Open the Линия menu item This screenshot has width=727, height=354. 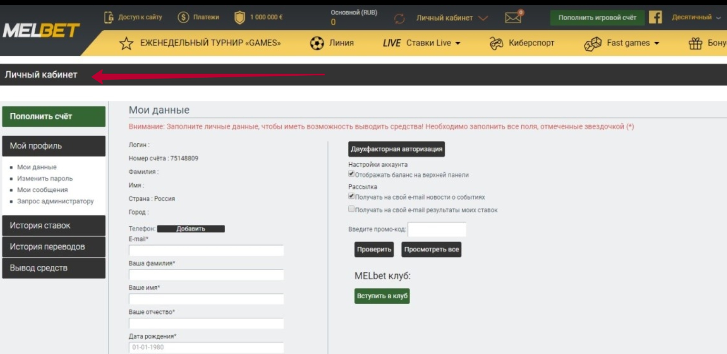[x=341, y=43]
